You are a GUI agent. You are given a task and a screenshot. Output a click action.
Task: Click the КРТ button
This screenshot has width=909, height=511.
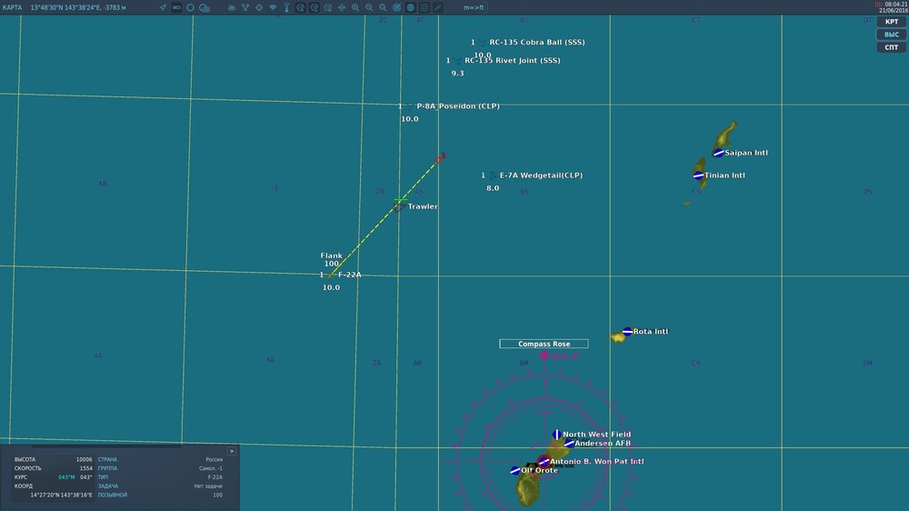pyautogui.click(x=892, y=22)
